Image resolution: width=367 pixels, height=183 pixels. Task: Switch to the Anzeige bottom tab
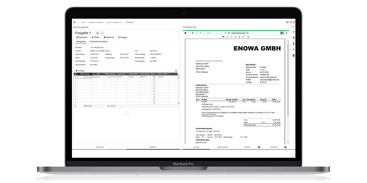pyautogui.click(x=196, y=147)
